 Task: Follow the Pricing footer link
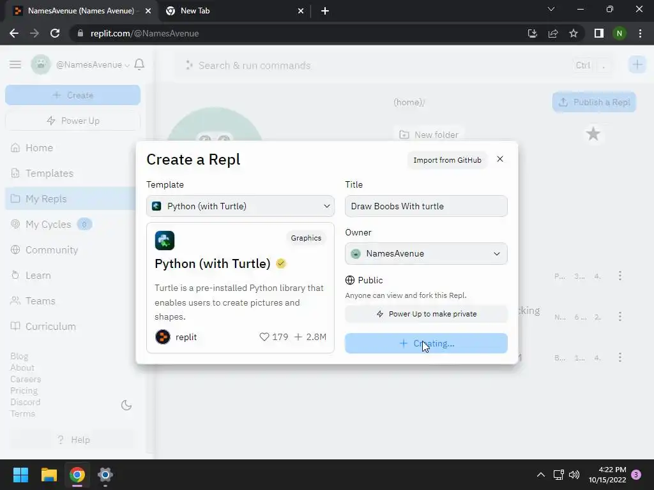tap(24, 390)
